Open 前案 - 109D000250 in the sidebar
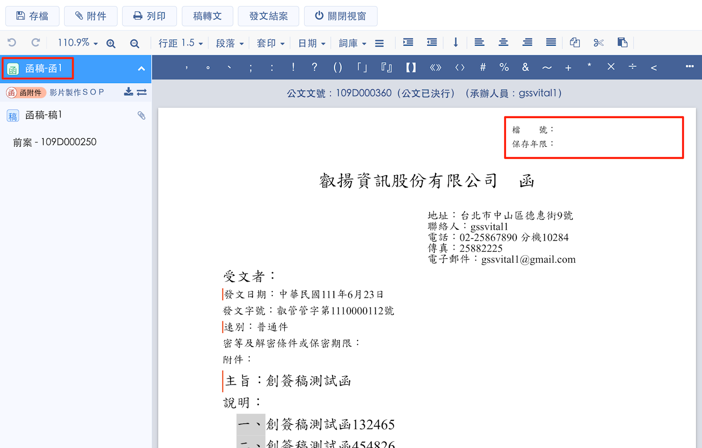Image resolution: width=702 pixels, height=448 pixels. coord(54,142)
